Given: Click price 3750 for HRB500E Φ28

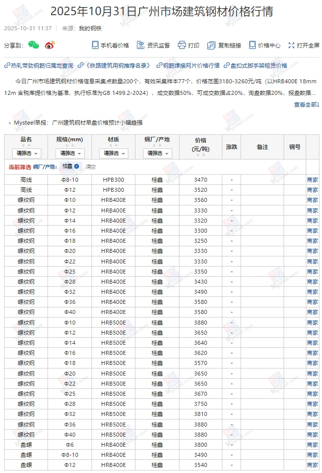Looking at the screenshot, I should click(201, 404).
